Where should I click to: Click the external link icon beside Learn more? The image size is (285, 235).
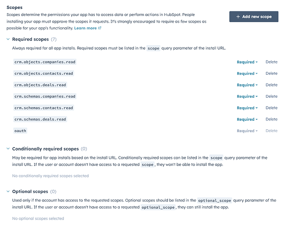(x=100, y=28)
